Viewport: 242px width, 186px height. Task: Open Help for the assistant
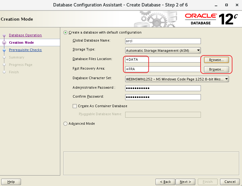[x=11, y=182]
